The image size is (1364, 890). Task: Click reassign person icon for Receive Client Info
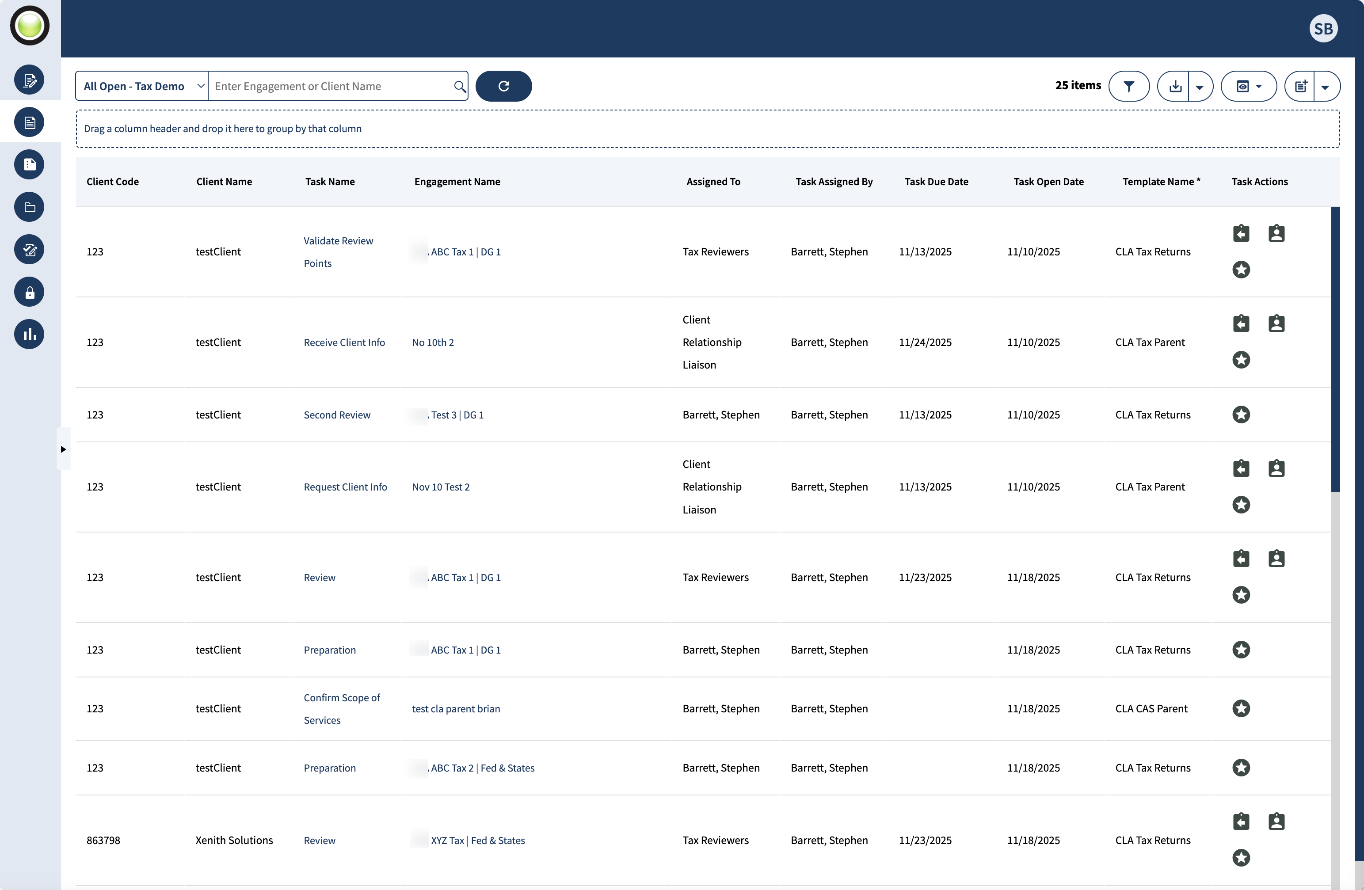tap(1276, 324)
